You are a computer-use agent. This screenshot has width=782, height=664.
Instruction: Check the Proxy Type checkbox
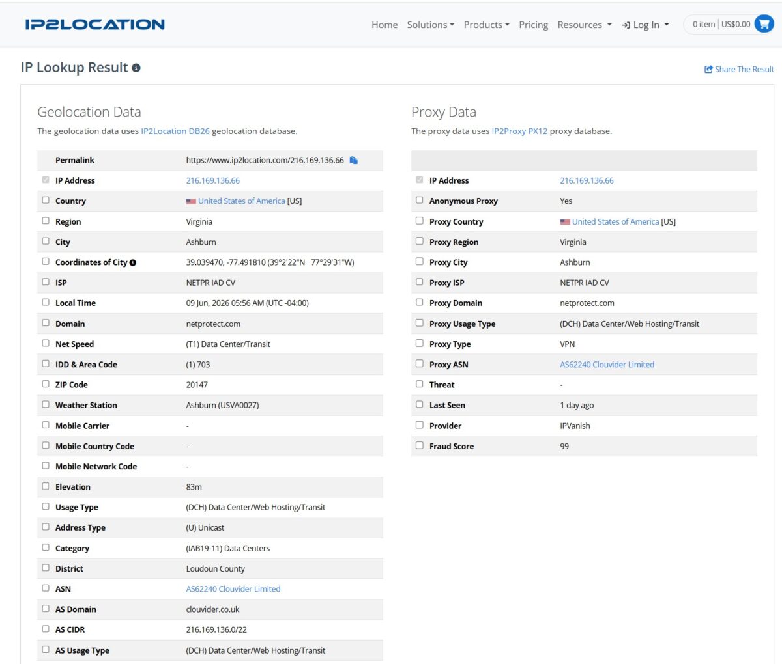point(420,343)
